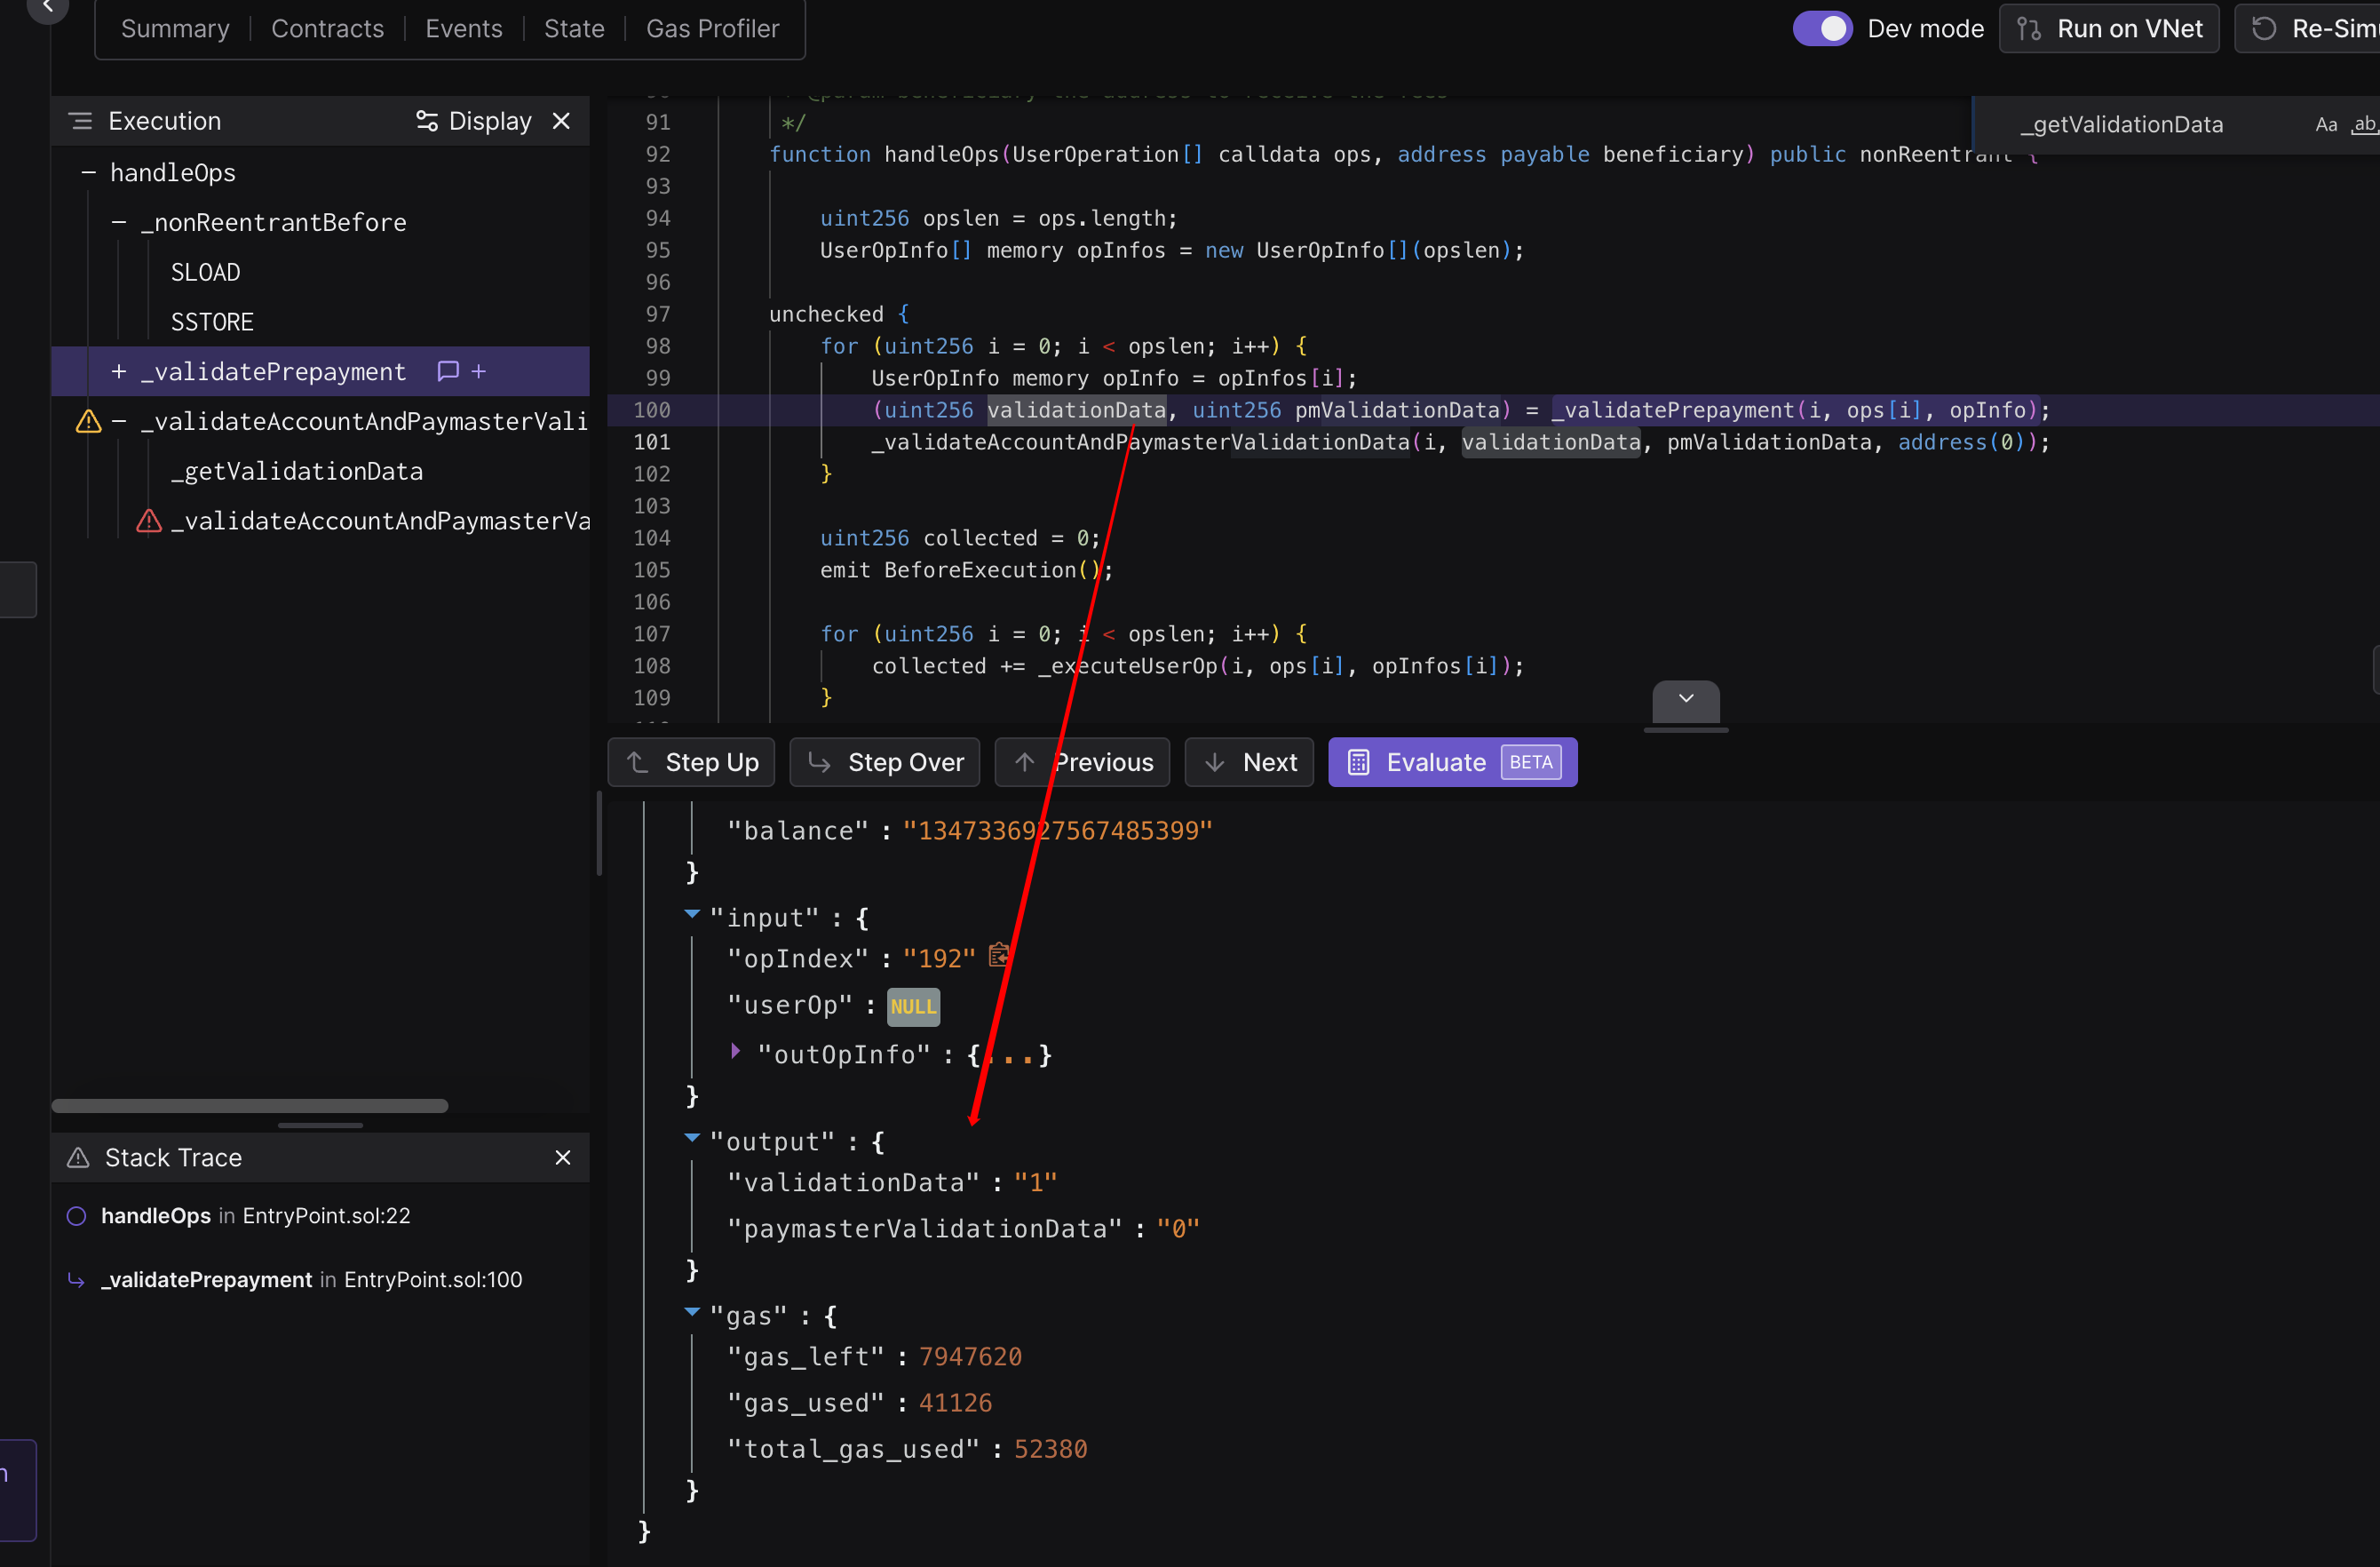Click the validationData value "1"

[1035, 1183]
